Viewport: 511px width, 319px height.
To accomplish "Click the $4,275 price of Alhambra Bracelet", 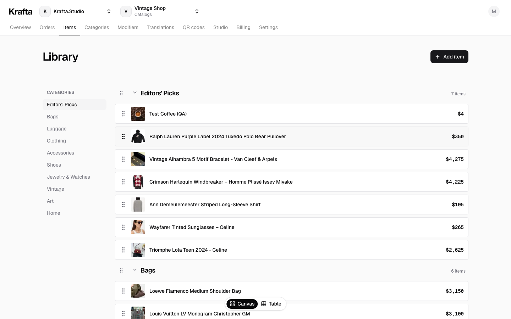I will coord(455,159).
